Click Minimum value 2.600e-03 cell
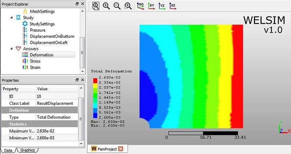The height and width of the screenshot is (154, 291). coord(57,138)
